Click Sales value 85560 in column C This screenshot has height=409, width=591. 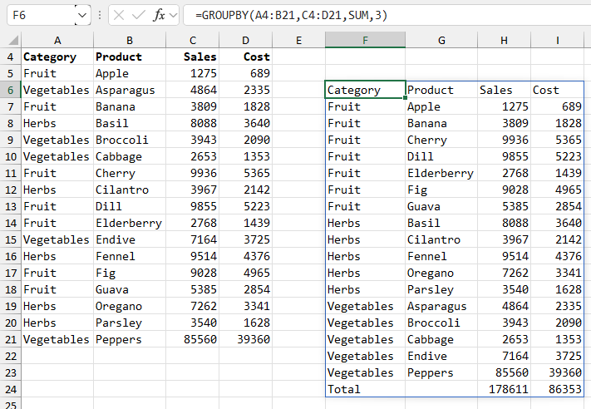(x=193, y=339)
